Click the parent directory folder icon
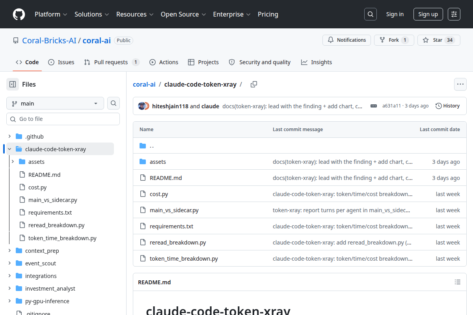The width and height of the screenshot is (473, 315). [143, 146]
